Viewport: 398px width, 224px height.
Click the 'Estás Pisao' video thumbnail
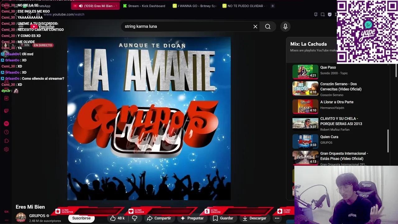click(x=305, y=158)
